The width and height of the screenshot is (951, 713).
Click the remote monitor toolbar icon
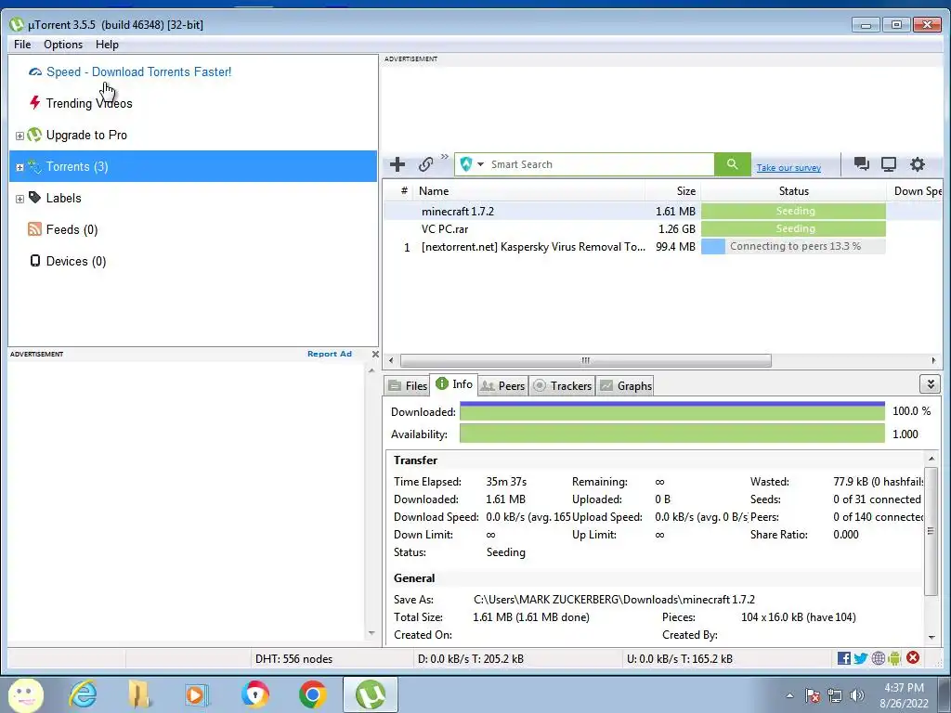click(889, 164)
